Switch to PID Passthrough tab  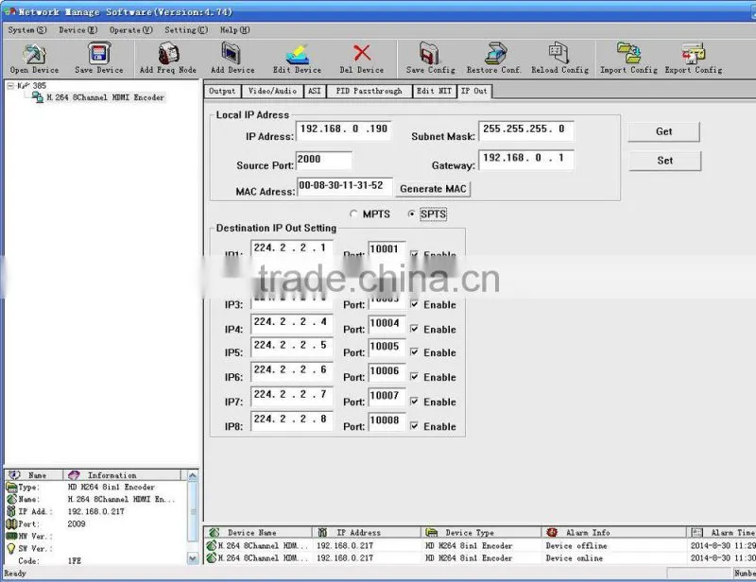tap(369, 91)
